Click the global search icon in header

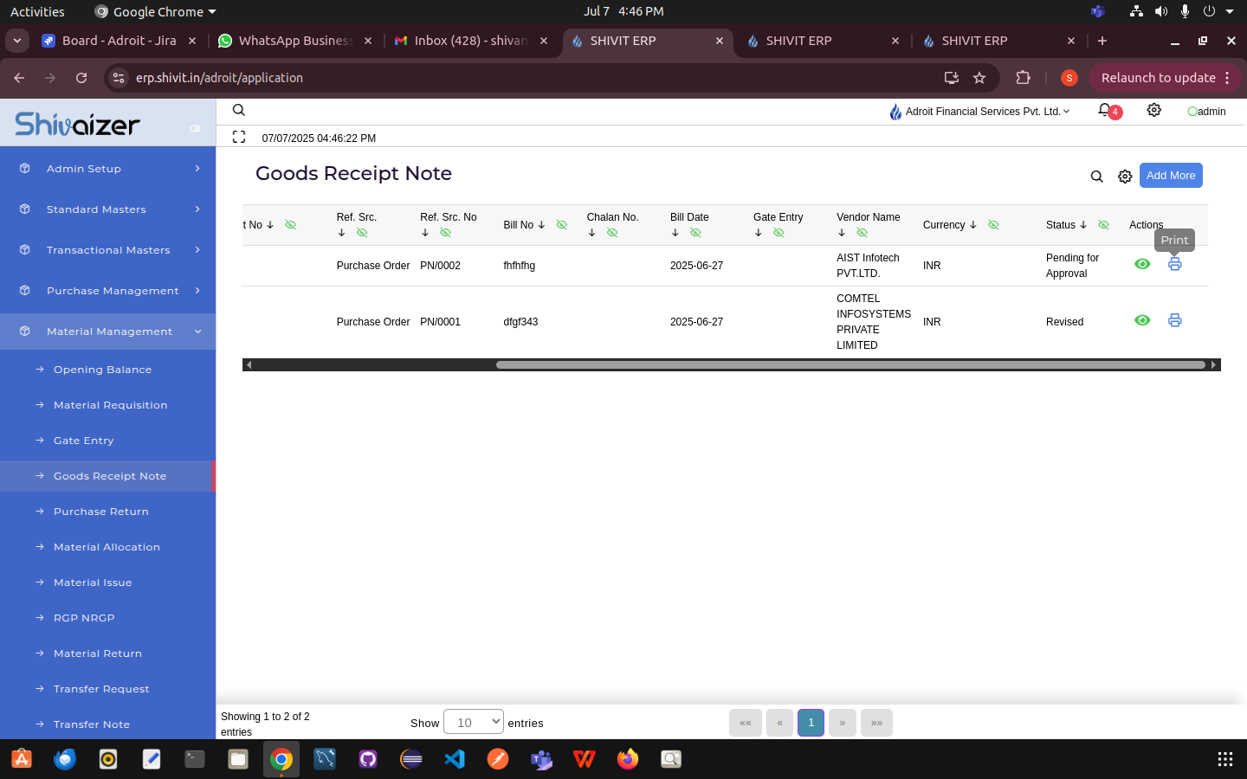pyautogui.click(x=239, y=111)
